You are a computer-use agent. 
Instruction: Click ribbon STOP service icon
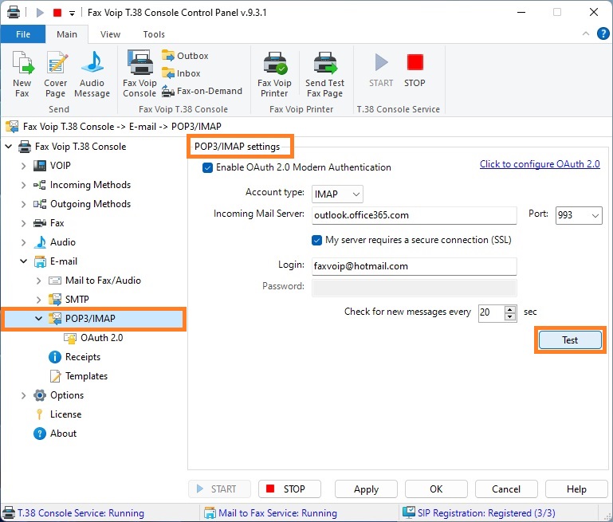415,62
